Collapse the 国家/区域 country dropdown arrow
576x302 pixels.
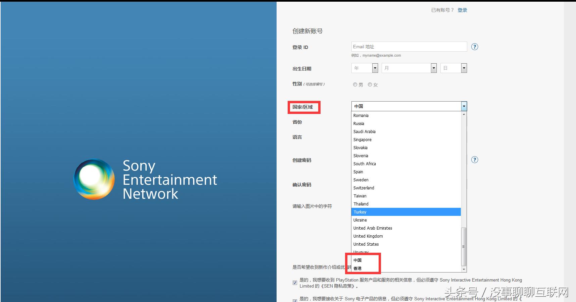(x=464, y=106)
